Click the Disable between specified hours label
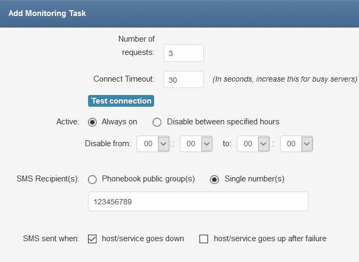The image size is (359, 262). [x=223, y=122]
